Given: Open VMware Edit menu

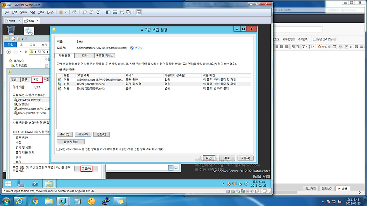Looking at the screenshot, I should (x=14, y=12).
